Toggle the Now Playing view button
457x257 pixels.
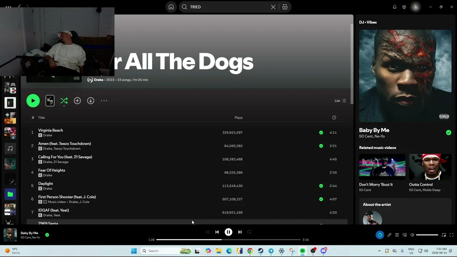(x=380, y=235)
